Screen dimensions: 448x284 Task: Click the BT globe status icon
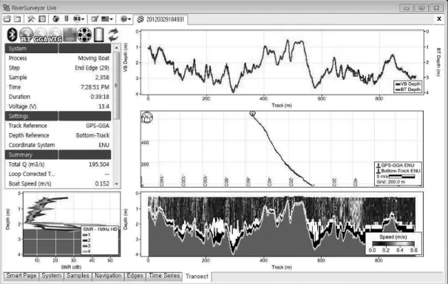click(27, 35)
